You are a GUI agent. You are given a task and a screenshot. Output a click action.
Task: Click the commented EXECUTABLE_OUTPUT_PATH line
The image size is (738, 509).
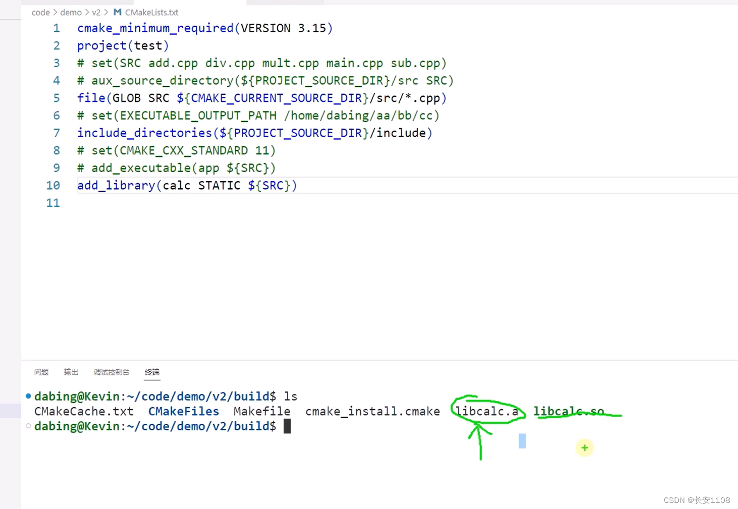coord(258,116)
